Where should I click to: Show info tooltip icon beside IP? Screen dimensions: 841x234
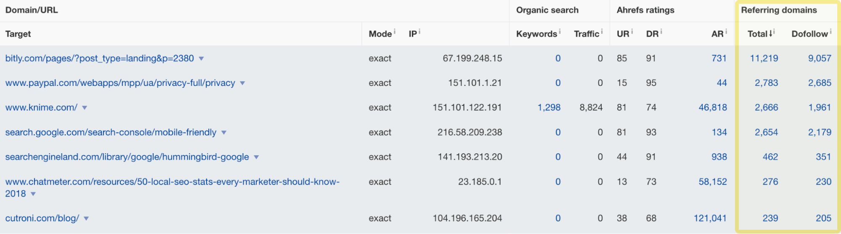tap(419, 32)
